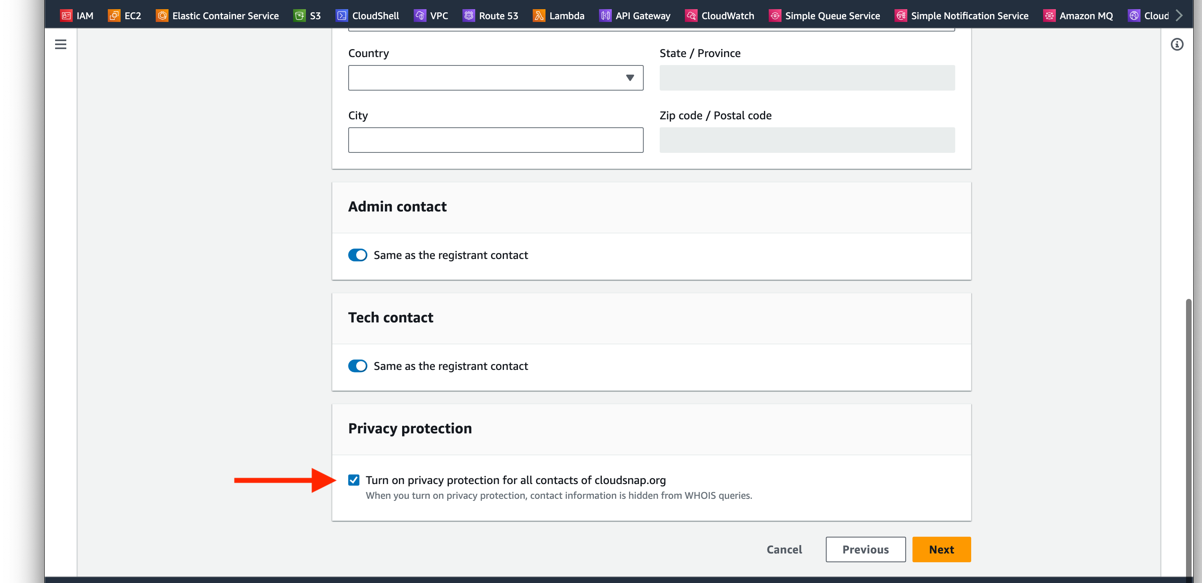Cancel the domain registration
This screenshot has height=583, width=1202.
pos(784,549)
